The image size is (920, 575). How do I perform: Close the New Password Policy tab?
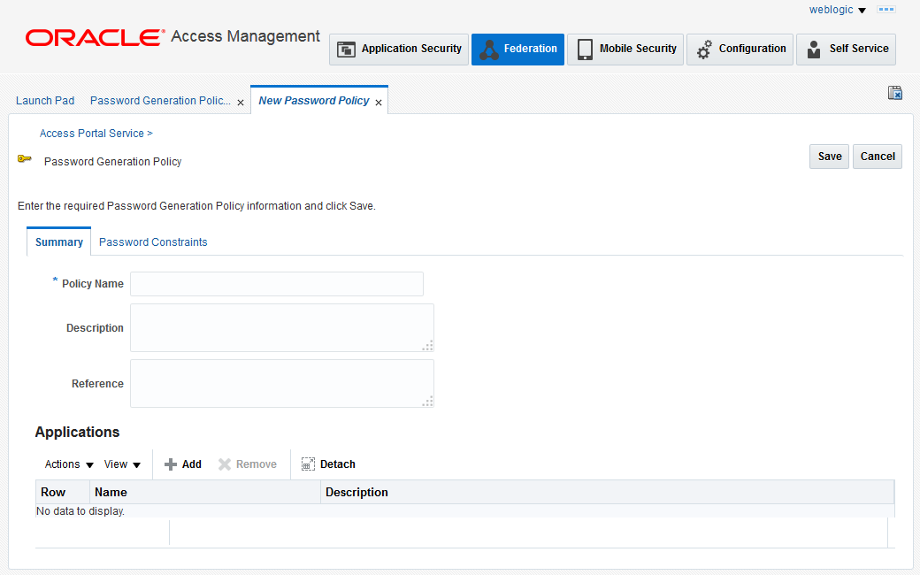(379, 103)
